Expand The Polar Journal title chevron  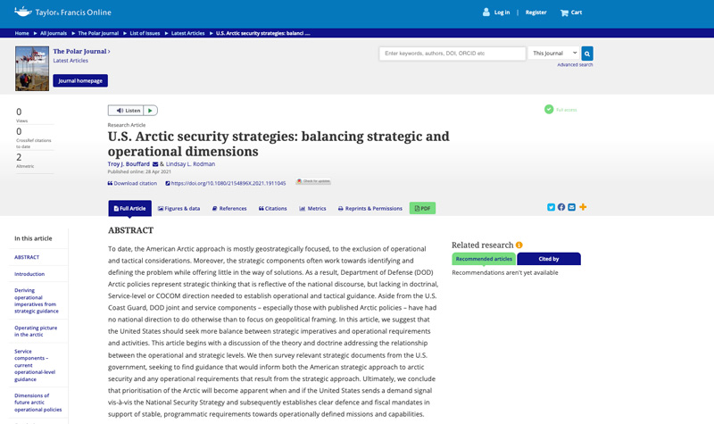click(109, 52)
